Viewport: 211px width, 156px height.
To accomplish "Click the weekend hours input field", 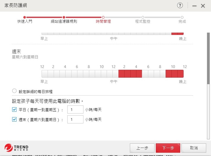I will pyautogui.click(x=75, y=119).
